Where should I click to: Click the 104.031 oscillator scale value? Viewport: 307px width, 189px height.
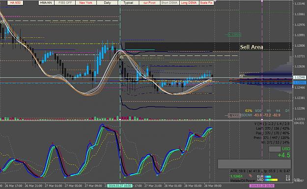(x=299, y=123)
